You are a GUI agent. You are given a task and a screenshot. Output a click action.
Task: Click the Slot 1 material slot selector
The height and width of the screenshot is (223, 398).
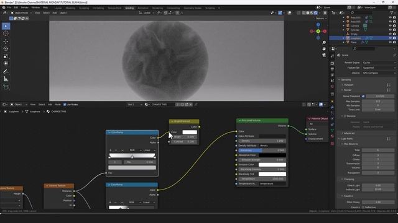pyautogui.click(x=134, y=105)
